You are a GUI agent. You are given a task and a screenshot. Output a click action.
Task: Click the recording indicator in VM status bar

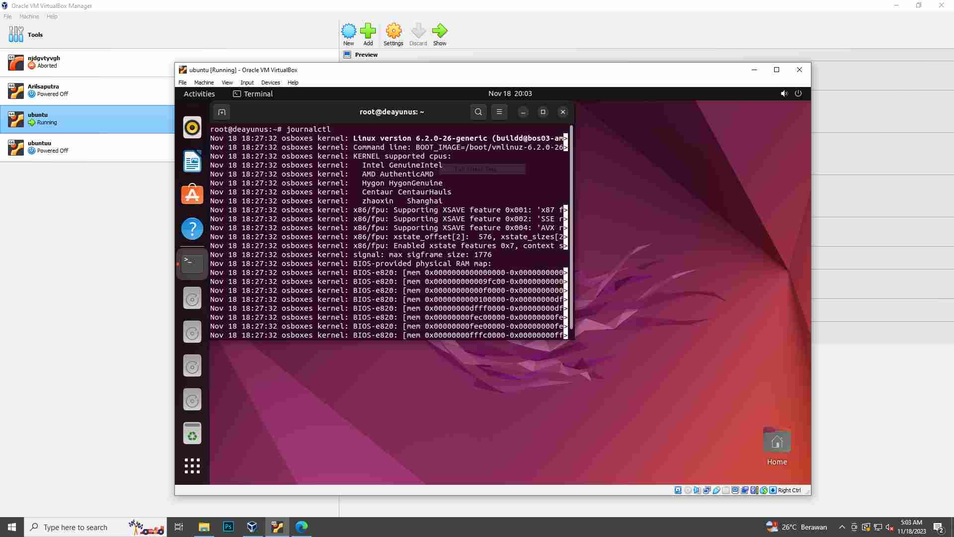[x=744, y=490]
